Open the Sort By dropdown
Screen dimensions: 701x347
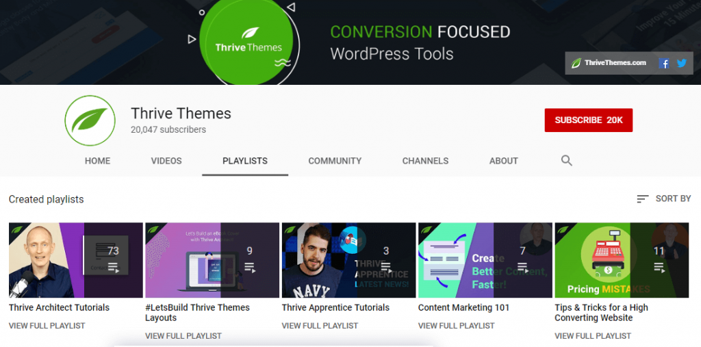pyautogui.click(x=664, y=198)
